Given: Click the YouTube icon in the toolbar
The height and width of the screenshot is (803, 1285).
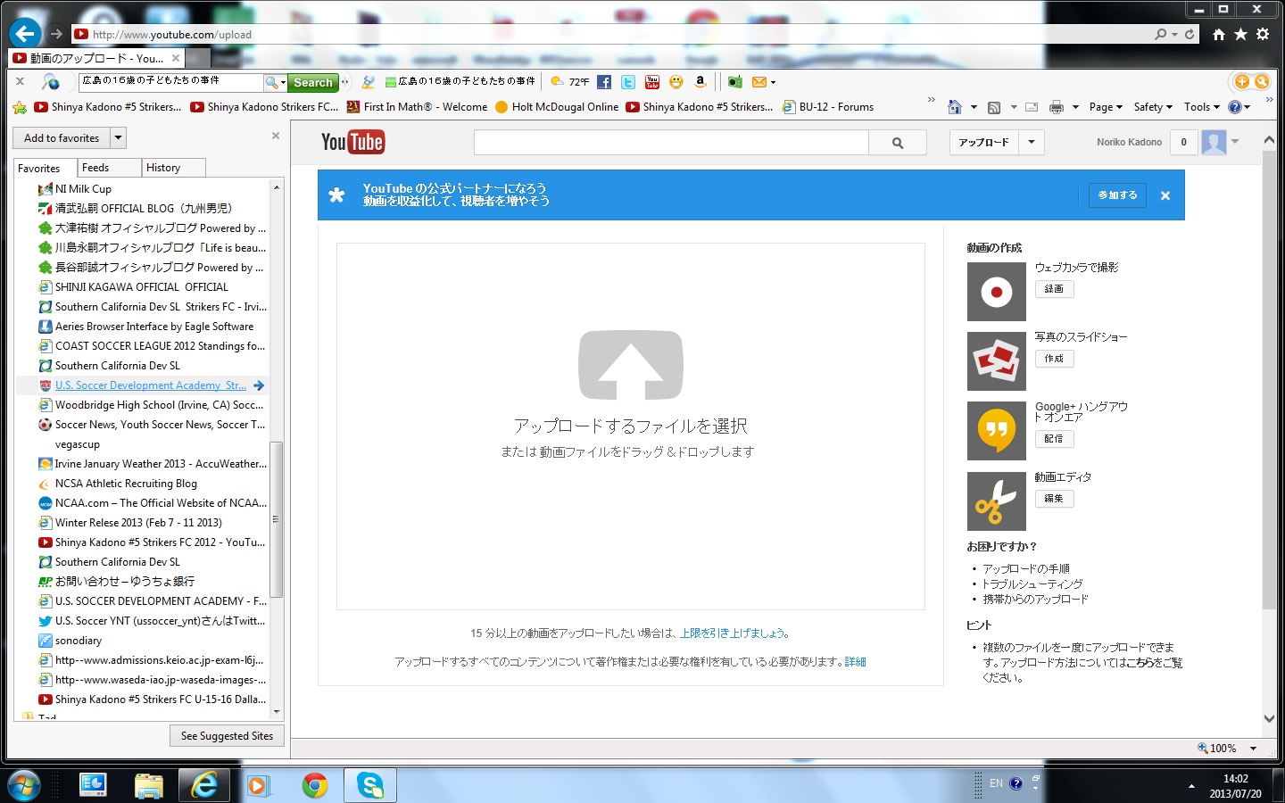Looking at the screenshot, I should click(652, 82).
